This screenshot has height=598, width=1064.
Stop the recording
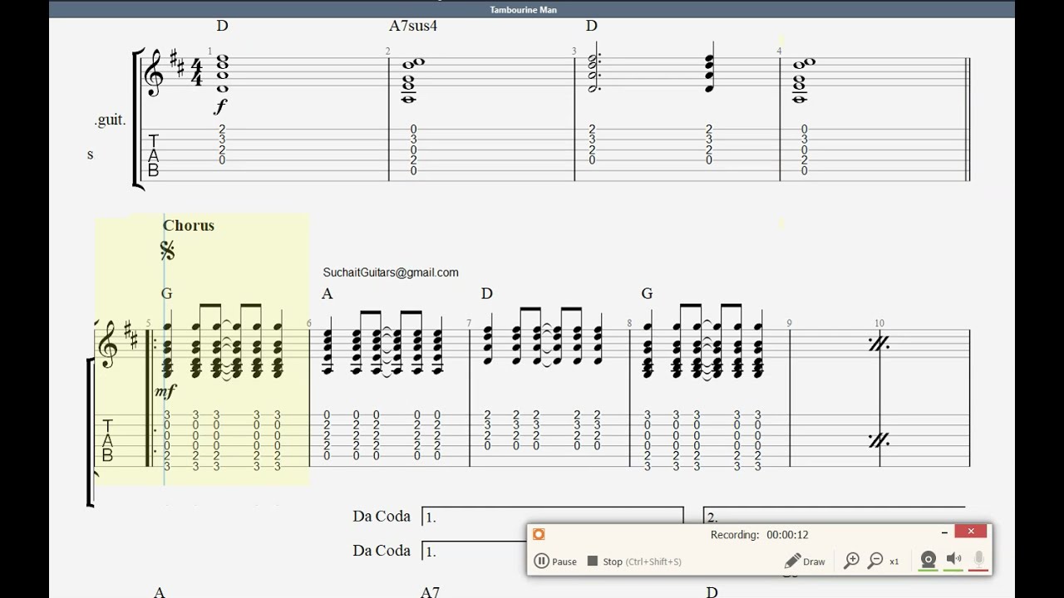tap(634, 561)
